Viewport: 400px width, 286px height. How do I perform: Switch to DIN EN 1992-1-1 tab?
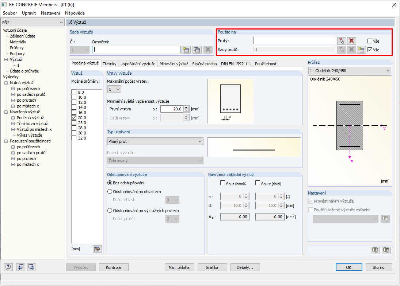(x=236, y=64)
